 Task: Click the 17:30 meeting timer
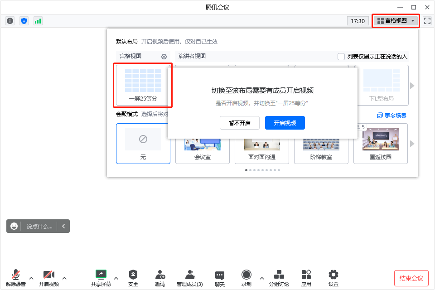(x=358, y=21)
